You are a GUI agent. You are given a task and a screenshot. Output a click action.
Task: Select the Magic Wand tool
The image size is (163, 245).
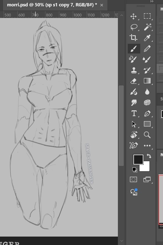[x=147, y=27]
